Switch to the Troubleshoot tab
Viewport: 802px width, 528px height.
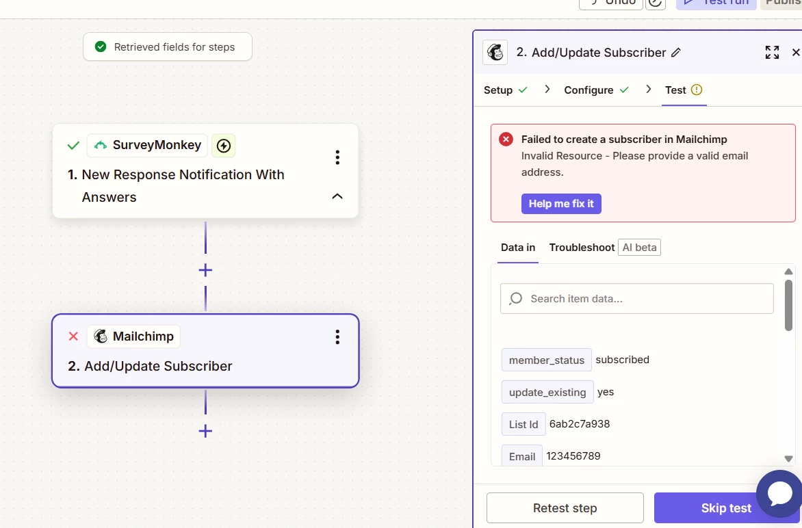point(582,248)
